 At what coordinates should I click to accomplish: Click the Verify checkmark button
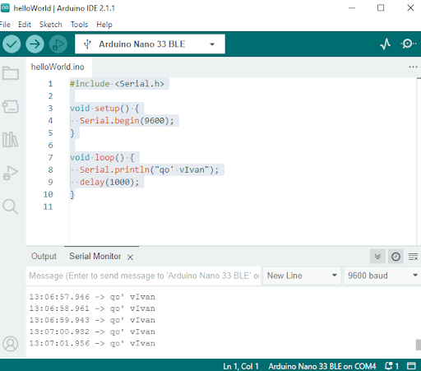(12, 44)
